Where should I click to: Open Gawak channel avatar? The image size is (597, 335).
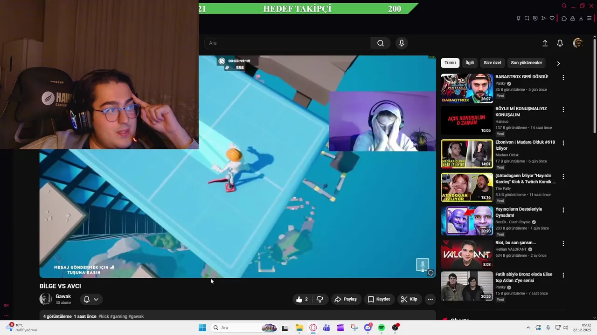coord(46,299)
